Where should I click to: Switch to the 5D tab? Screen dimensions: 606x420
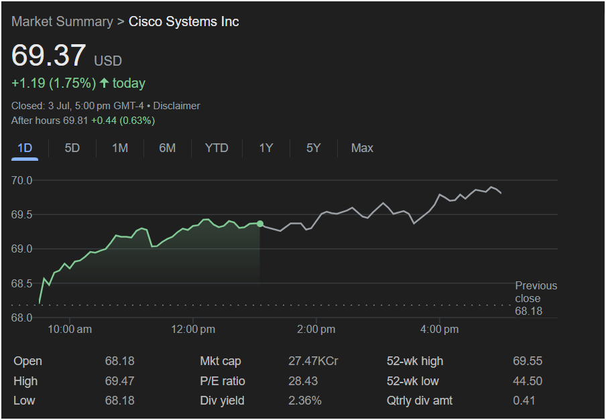[72, 148]
